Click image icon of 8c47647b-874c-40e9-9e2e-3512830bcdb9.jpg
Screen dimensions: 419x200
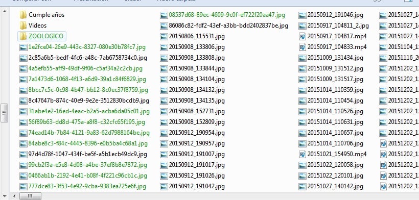(24, 101)
